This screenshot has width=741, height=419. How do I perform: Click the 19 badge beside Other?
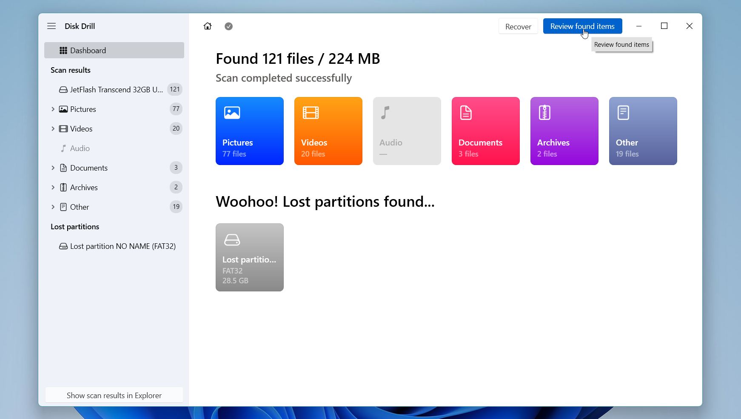(x=176, y=207)
